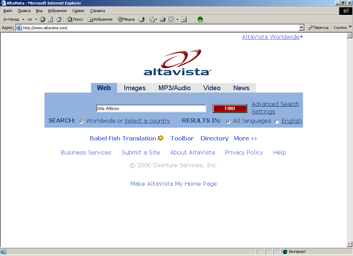Open the Сервис menu
The height and width of the screenshot is (256, 353).
pyautogui.click(x=78, y=11)
